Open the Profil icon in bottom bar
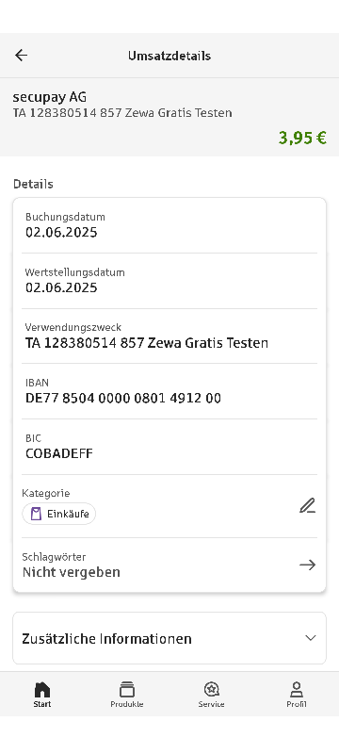The height and width of the screenshot is (754, 339). 297,690
